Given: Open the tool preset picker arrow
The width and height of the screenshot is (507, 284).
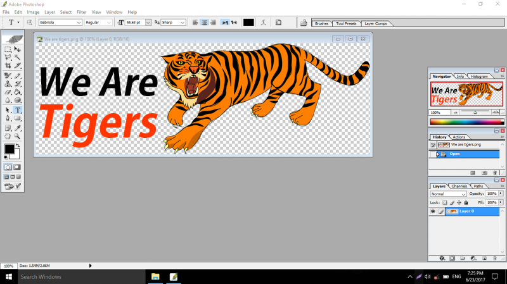Looking at the screenshot, I should pyautogui.click(x=18, y=22).
